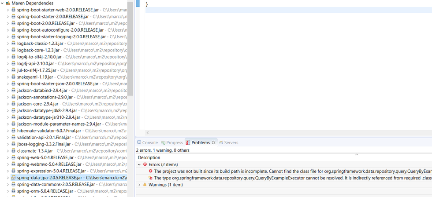The height and width of the screenshot is (197, 432).
Task: Click jar icon of spring-boot-autoconfigure-2.0.0.RELEASE.jar
Action: tap(14, 30)
